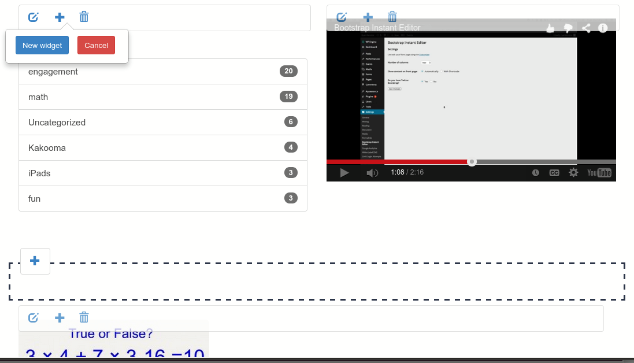Click the 19 badge on math row
634x363 pixels.
(288, 97)
